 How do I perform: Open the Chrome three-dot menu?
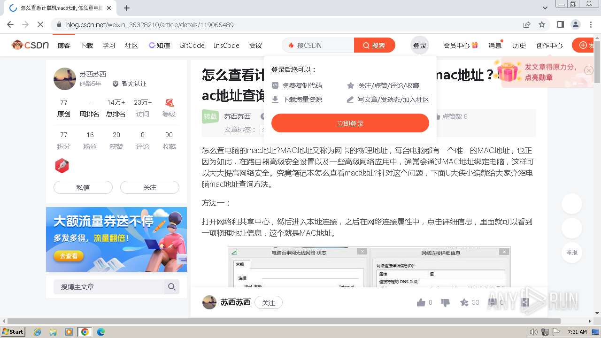point(591,24)
